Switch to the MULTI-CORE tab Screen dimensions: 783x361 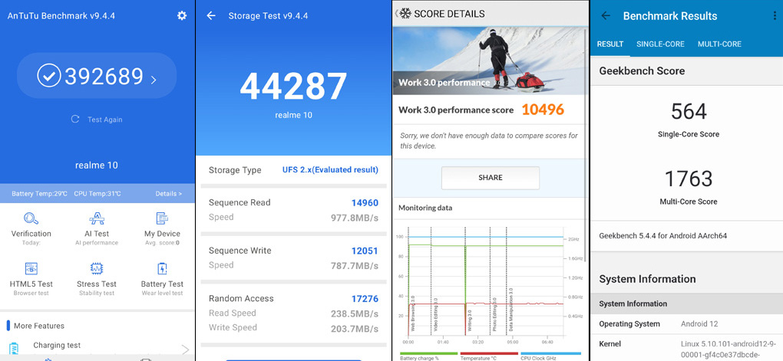coord(719,44)
